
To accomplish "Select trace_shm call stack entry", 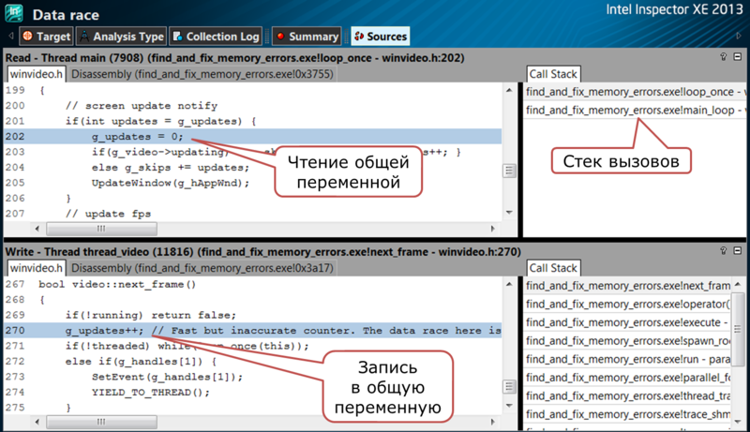I will tap(627, 414).
